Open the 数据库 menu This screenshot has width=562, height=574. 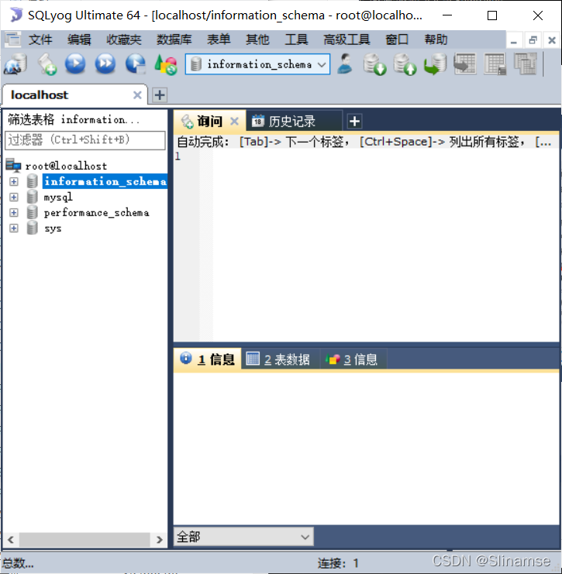coord(174,40)
